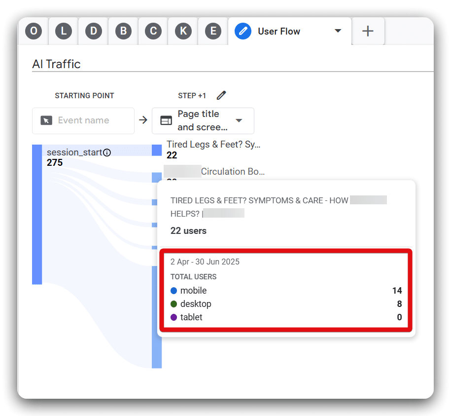Select the B tab
The width and height of the screenshot is (451, 416).
123,31
